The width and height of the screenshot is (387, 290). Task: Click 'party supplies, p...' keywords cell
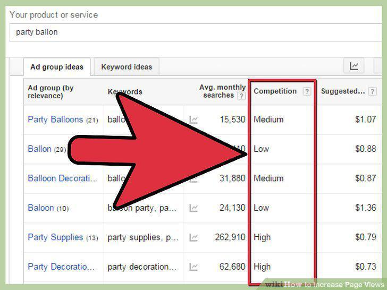pyautogui.click(x=143, y=237)
